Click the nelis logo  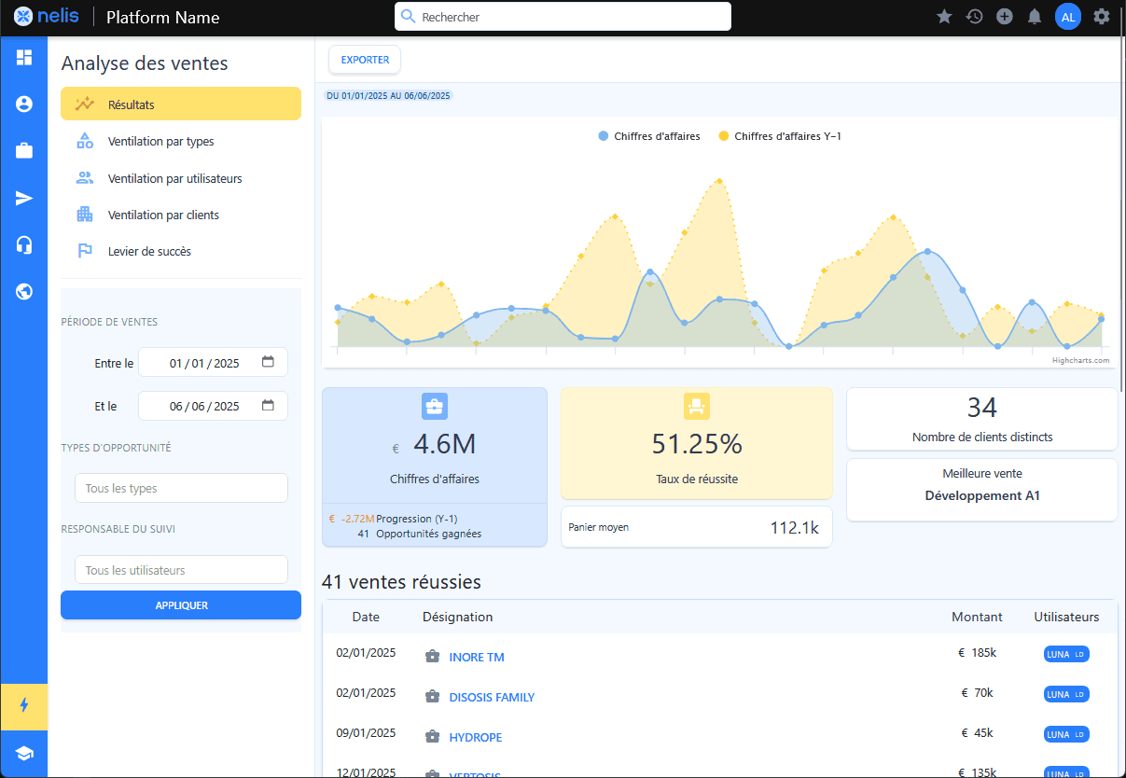tap(46, 16)
